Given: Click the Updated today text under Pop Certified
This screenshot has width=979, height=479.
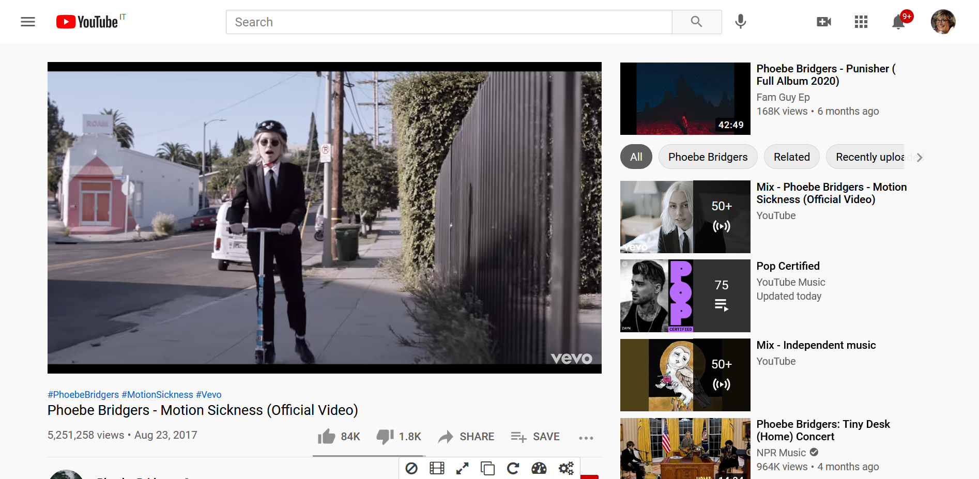Looking at the screenshot, I should click(x=789, y=296).
